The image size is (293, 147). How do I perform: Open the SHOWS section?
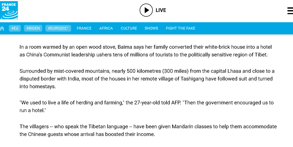[151, 28]
